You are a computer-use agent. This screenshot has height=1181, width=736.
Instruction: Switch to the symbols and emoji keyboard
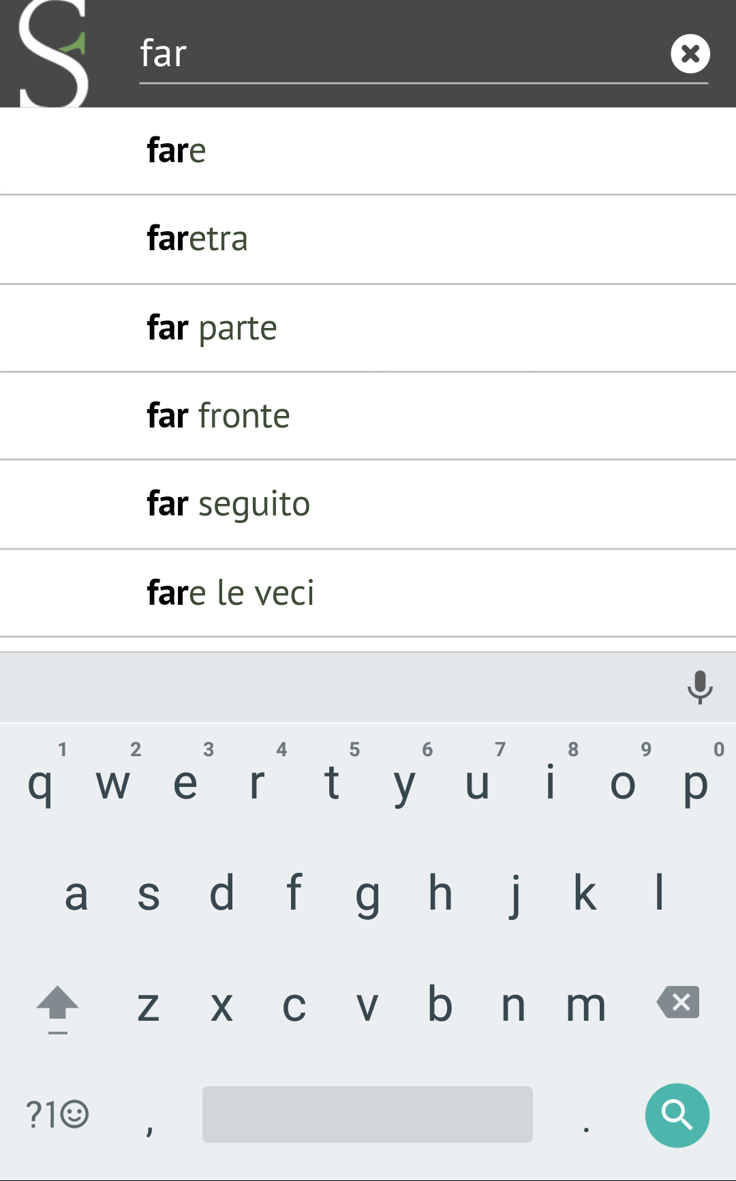pos(57,1115)
